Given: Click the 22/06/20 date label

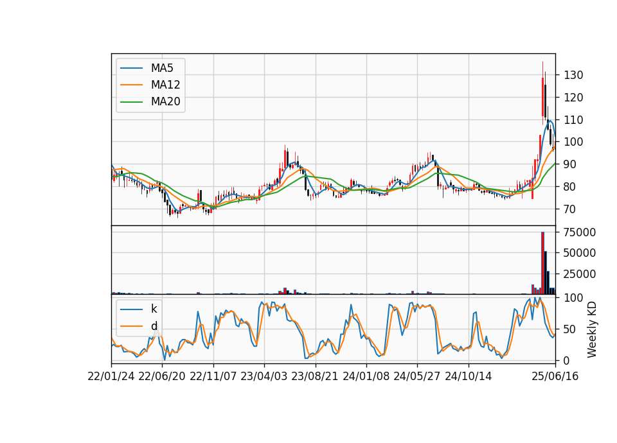Looking at the screenshot, I should click(x=162, y=377).
